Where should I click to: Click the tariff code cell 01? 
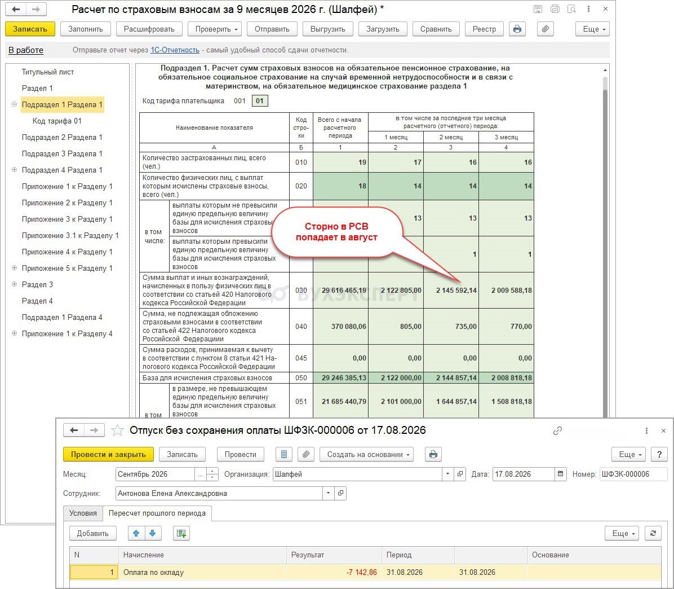(x=260, y=100)
